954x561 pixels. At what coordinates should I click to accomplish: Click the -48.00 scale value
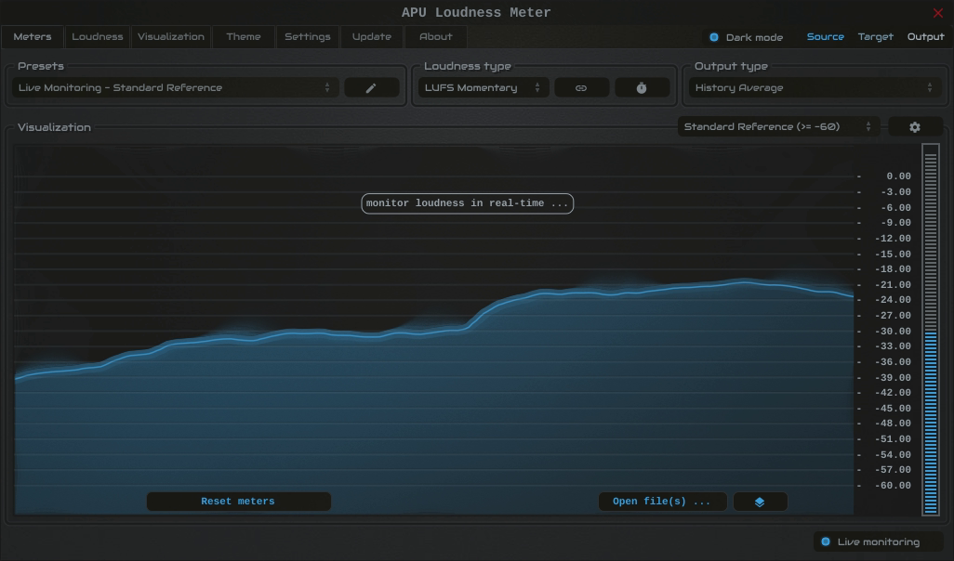(x=894, y=424)
